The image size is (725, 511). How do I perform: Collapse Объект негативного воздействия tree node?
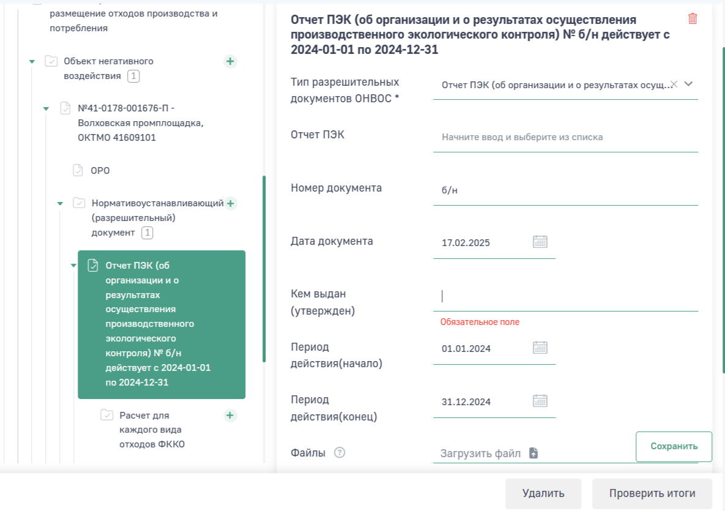click(x=32, y=62)
